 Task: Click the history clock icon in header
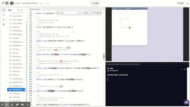(48, 3)
